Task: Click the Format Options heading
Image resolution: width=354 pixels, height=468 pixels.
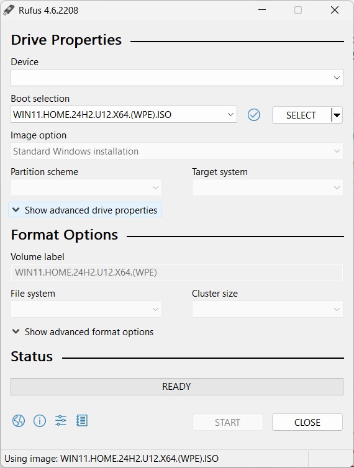Action: click(x=65, y=235)
